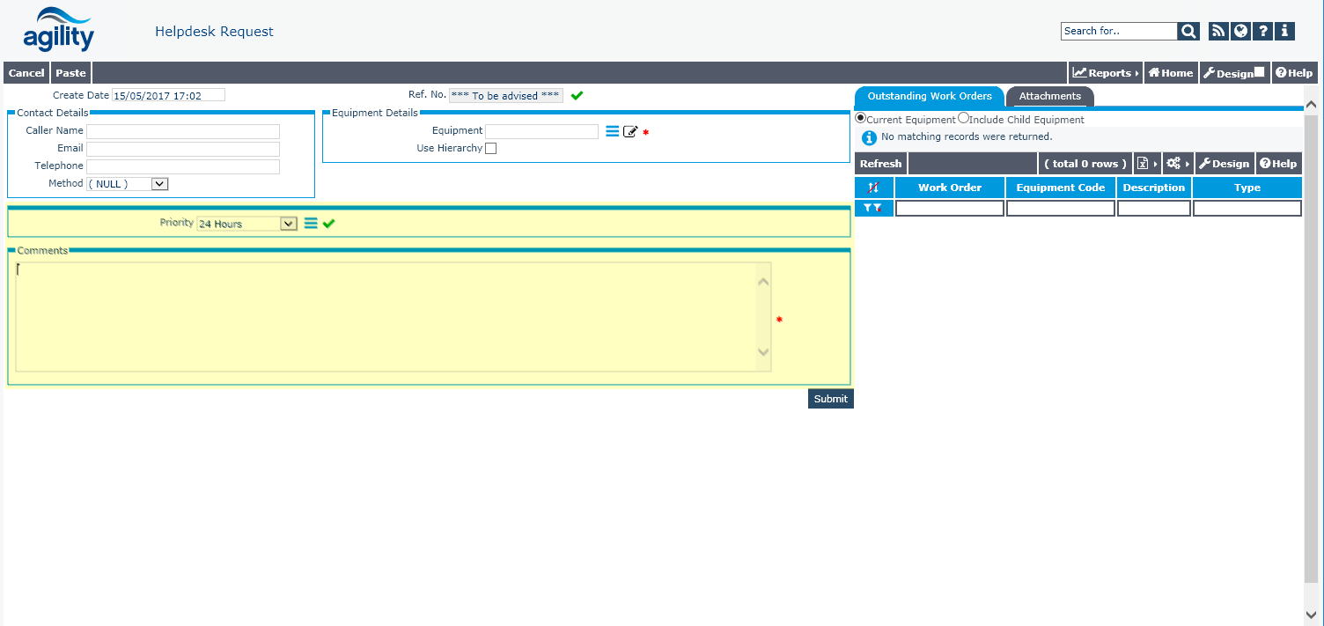The height and width of the screenshot is (626, 1324).
Task: Open the info icon in header
Action: click(x=1285, y=32)
